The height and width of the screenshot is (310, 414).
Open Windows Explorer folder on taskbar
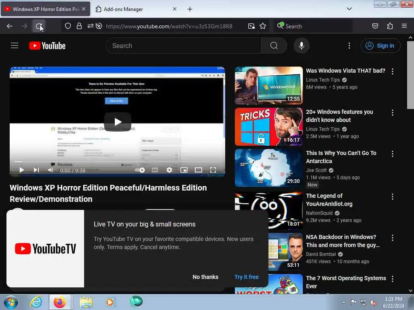tap(86, 302)
